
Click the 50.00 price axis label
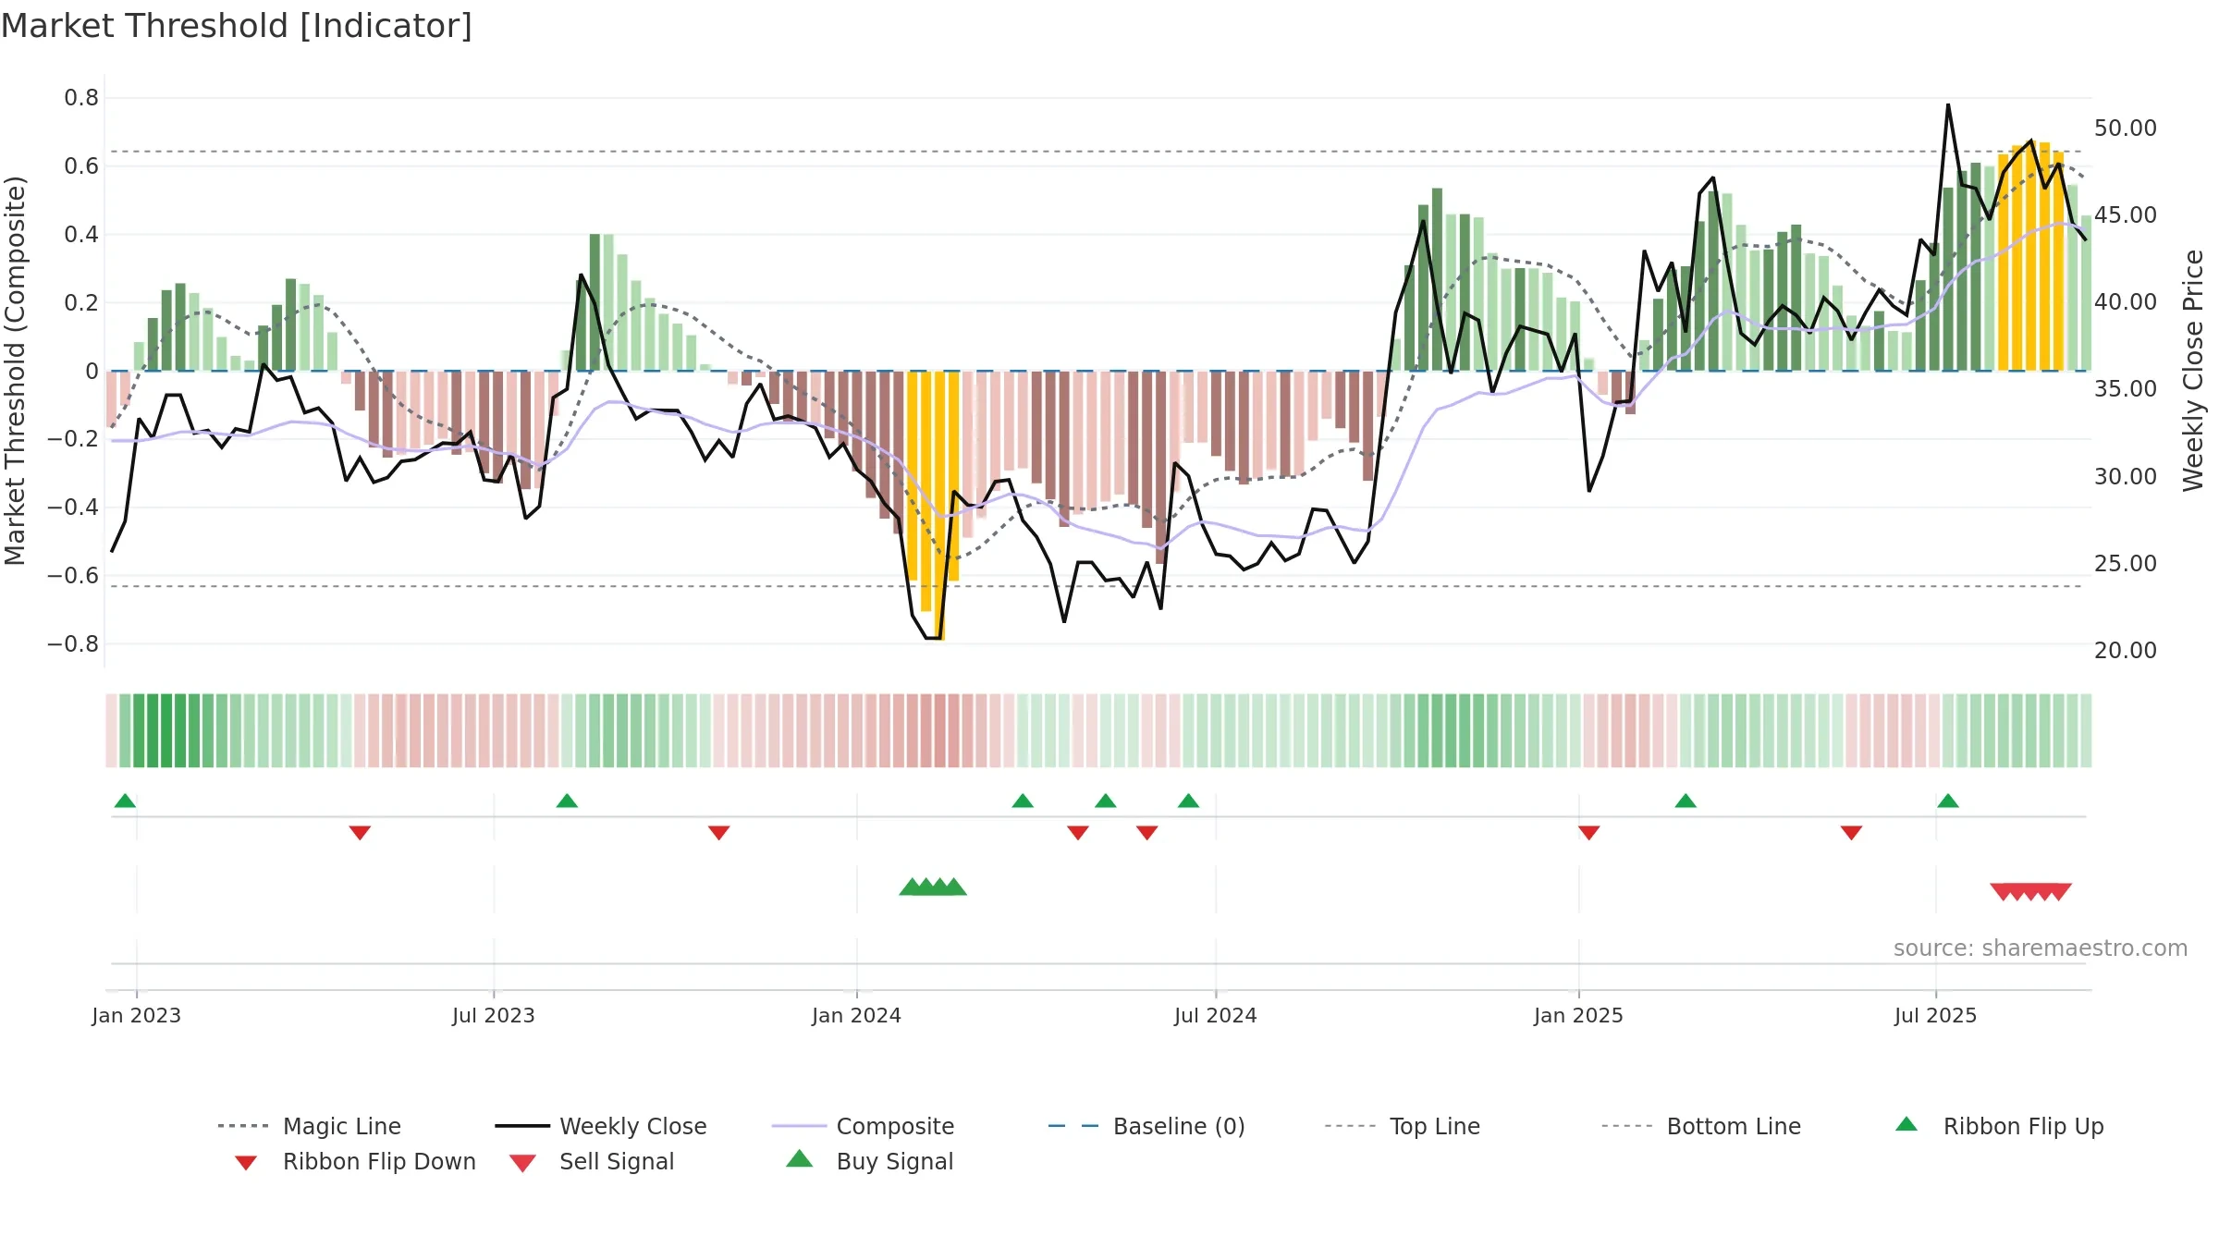tap(2125, 128)
